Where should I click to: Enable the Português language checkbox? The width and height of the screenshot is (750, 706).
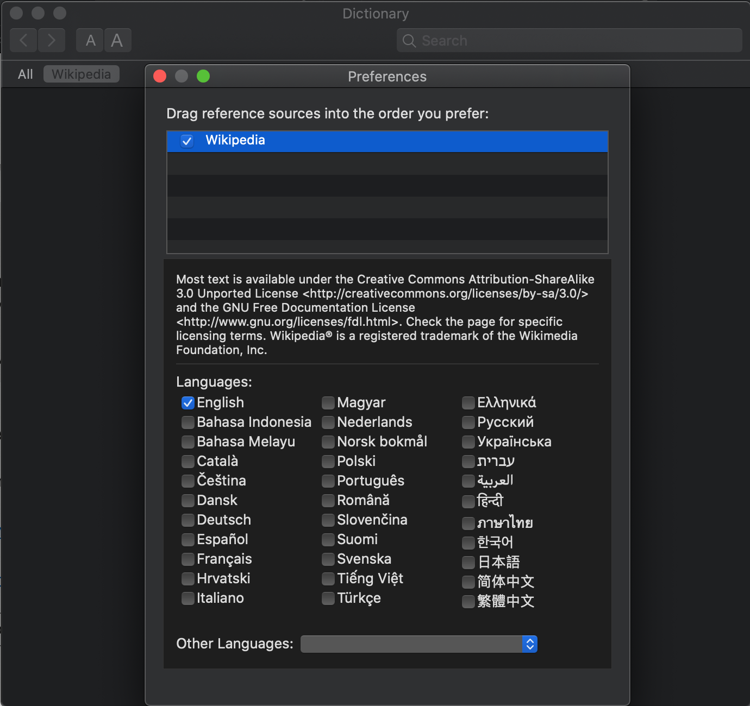(x=328, y=481)
